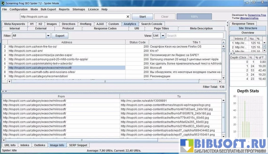Switch to the Response Codes tab
This screenshot has width=268, height=154.
coord(105,28)
